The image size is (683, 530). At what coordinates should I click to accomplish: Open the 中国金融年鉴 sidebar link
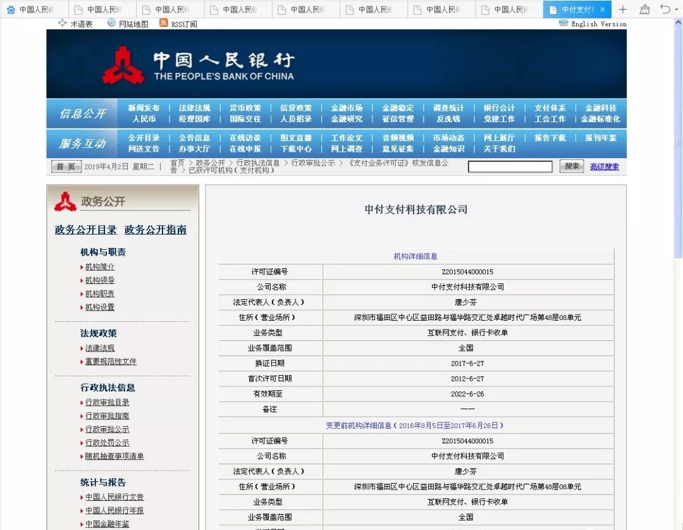[107, 524]
